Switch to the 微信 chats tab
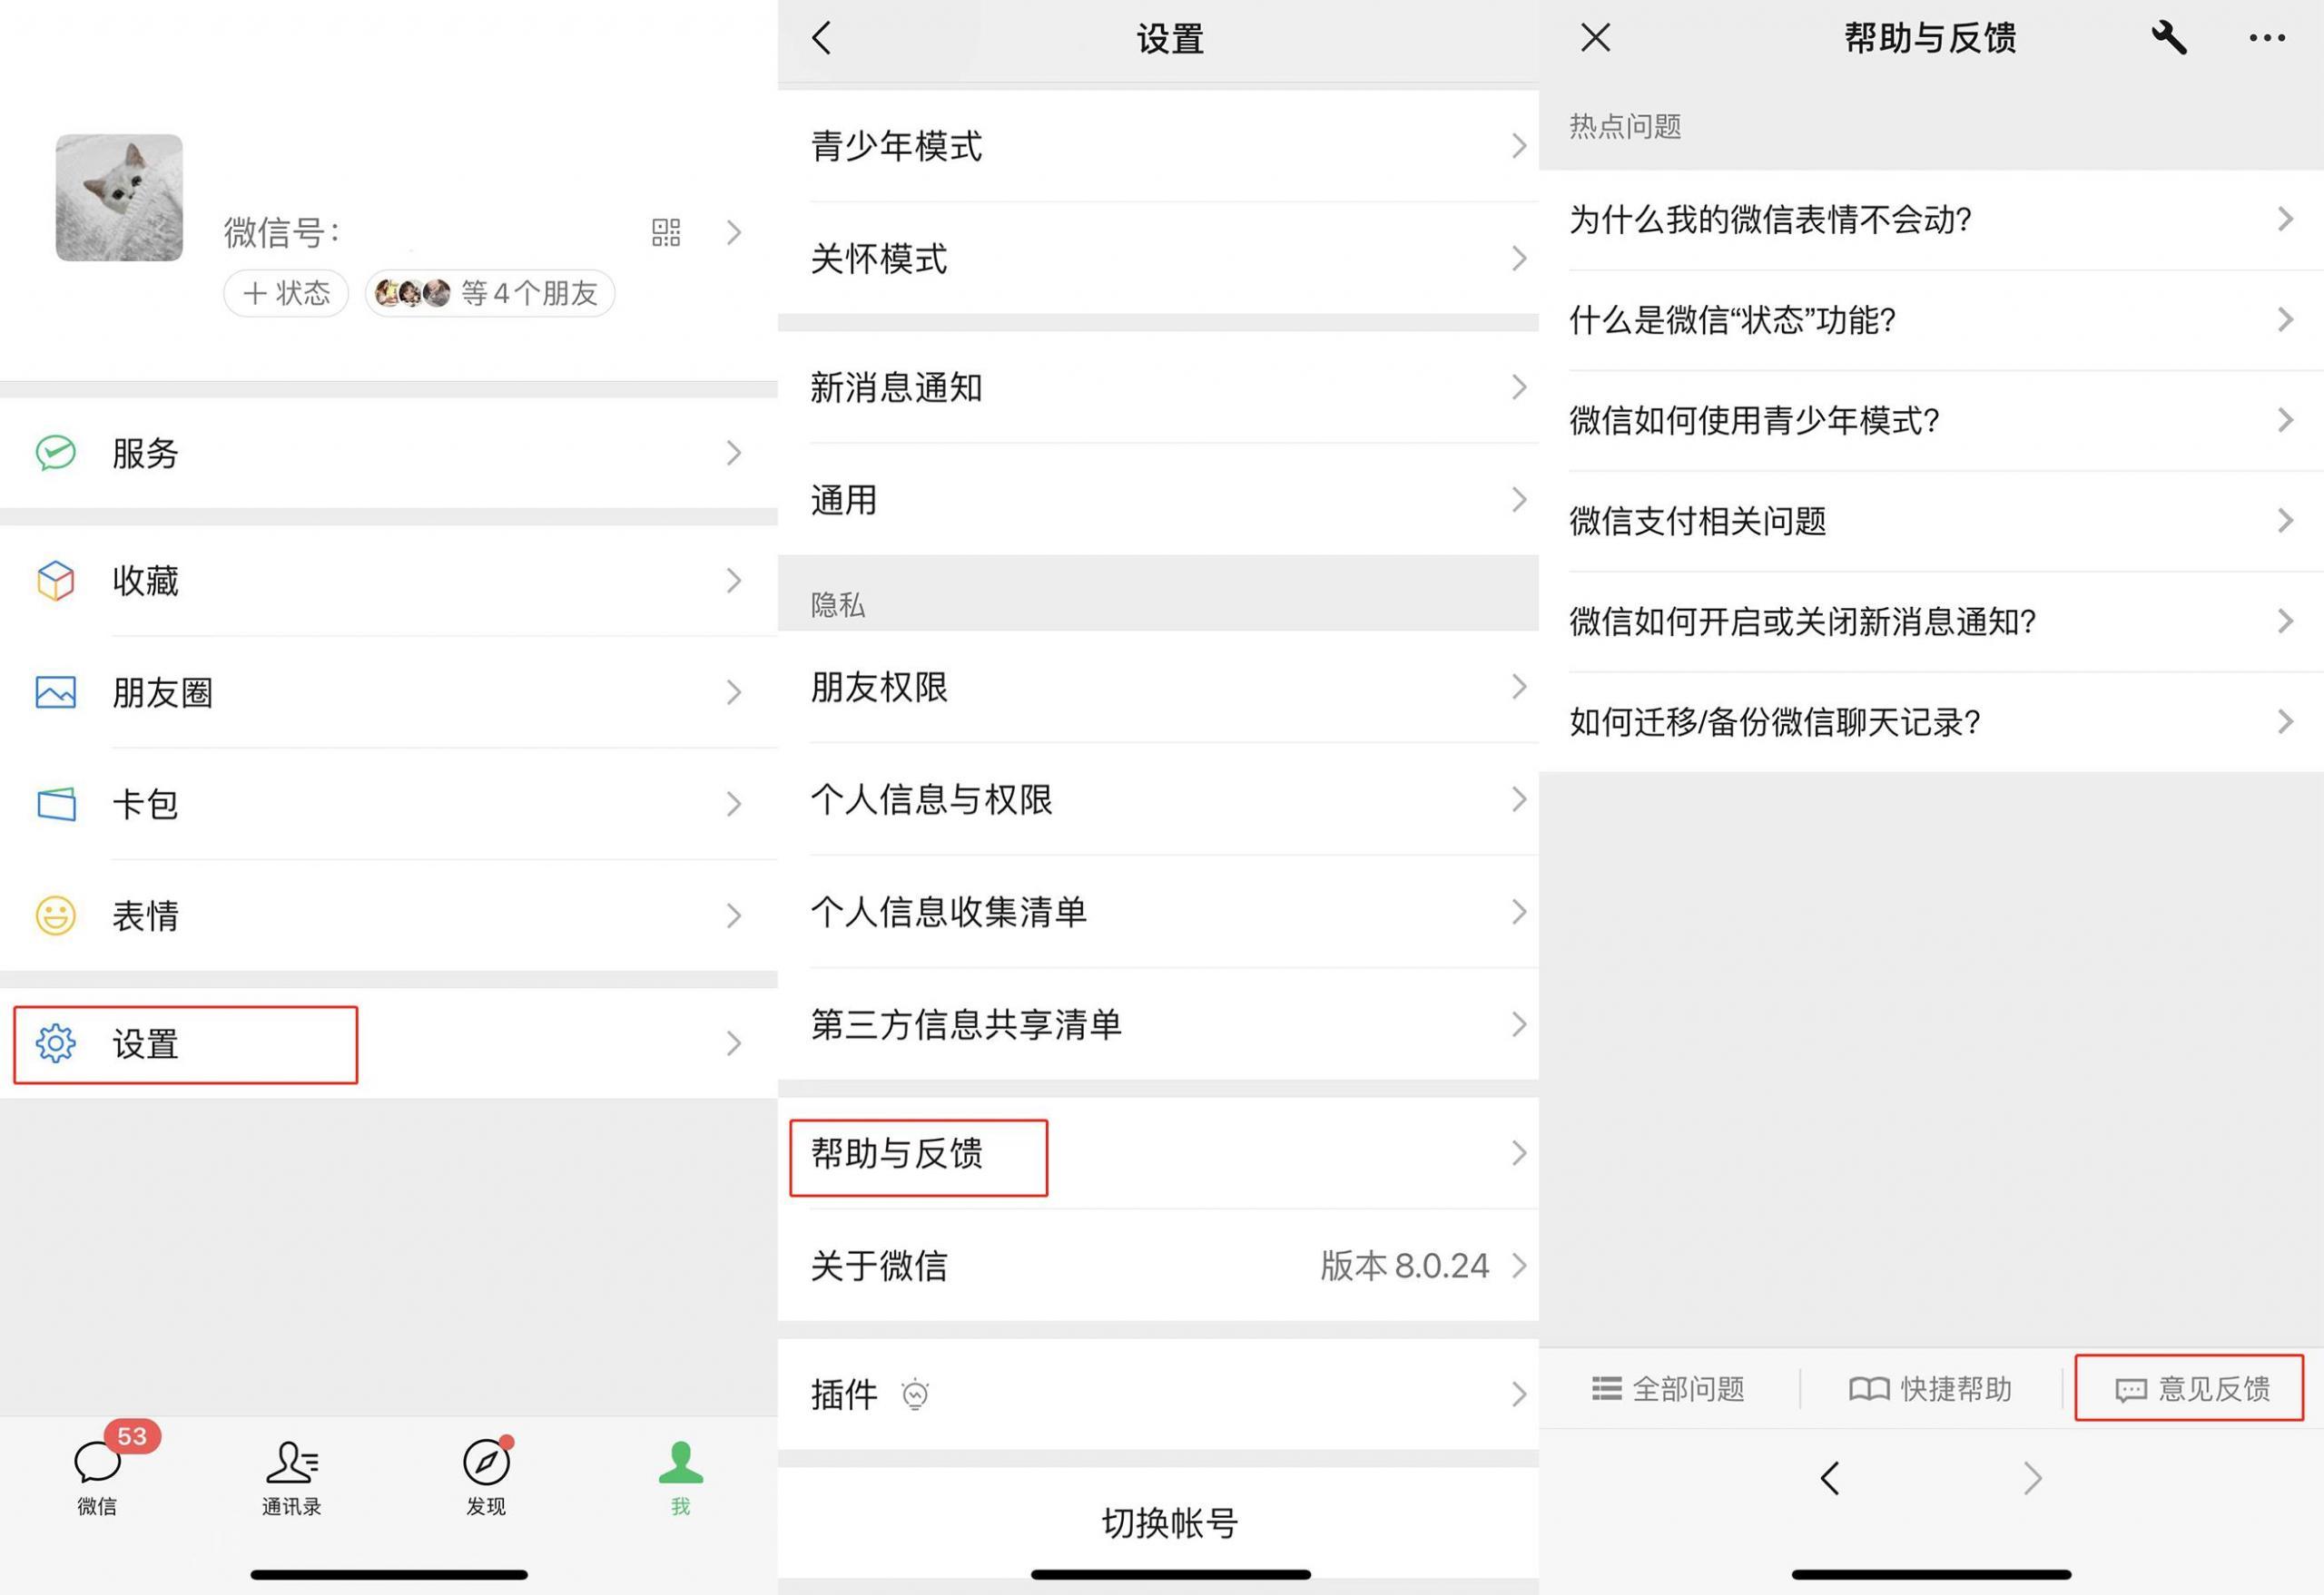This screenshot has width=2324, height=1595. pyautogui.click(x=97, y=1478)
